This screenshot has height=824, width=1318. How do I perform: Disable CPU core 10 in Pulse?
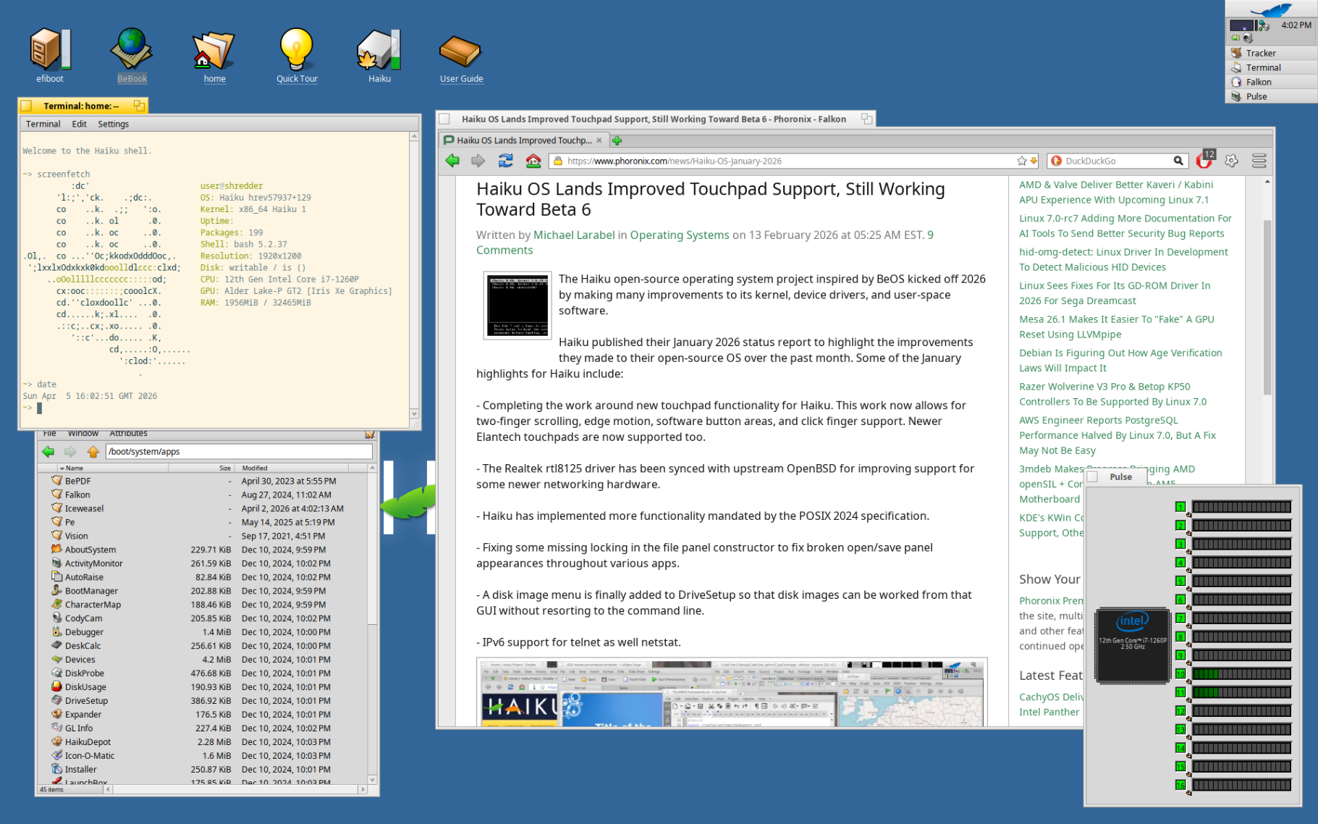1180,673
